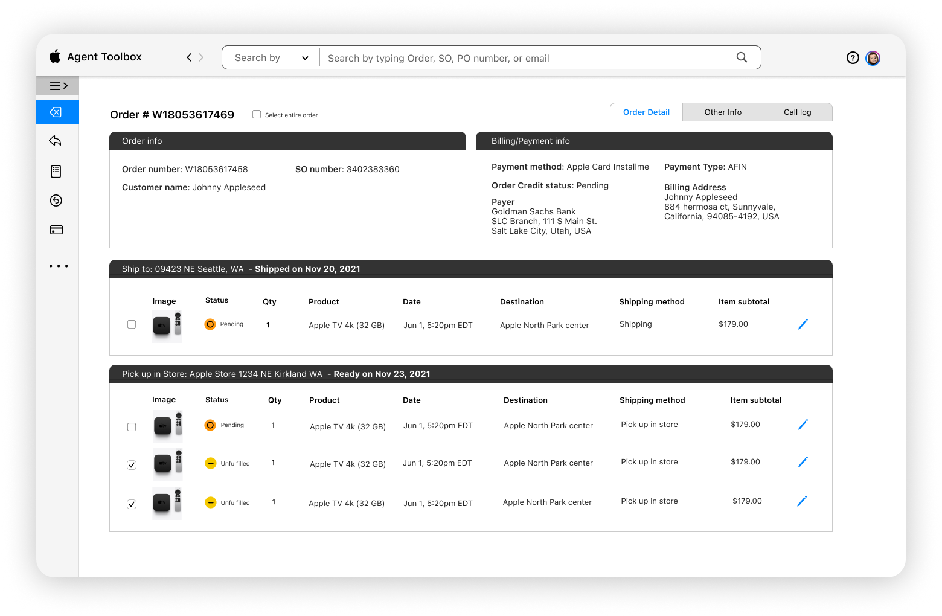
Task: Navigate back using the left chevron
Action: click(x=188, y=57)
